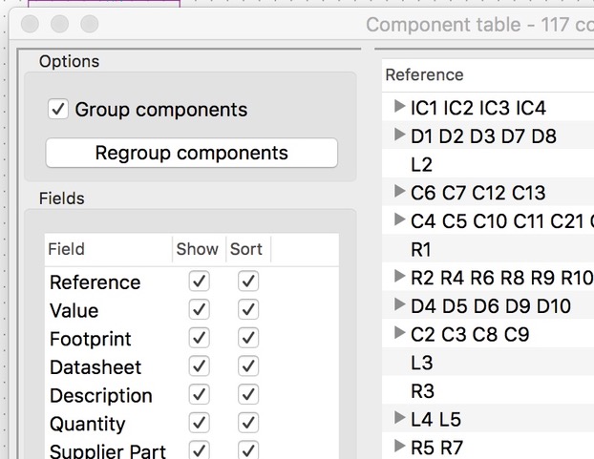Hide the Description field column
Screen dimensions: 594x459
tap(199, 395)
